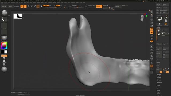Expand the Polygroups section
Screen dimensions: 171x96
(159, 92)
